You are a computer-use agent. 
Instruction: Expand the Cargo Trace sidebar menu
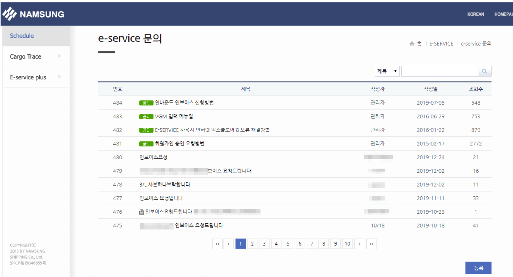[x=35, y=56]
